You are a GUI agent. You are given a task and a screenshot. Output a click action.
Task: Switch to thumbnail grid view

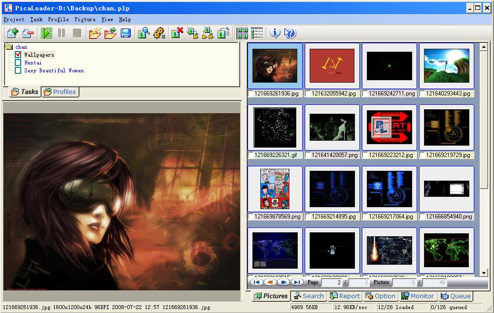pos(242,33)
